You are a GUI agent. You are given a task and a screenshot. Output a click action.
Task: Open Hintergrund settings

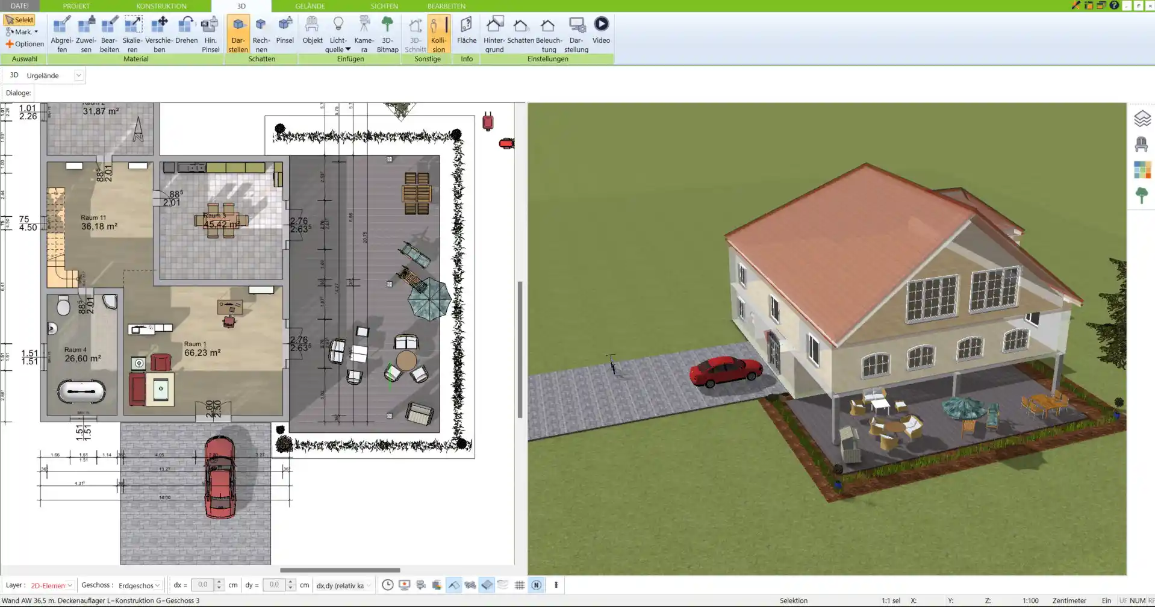(x=494, y=34)
